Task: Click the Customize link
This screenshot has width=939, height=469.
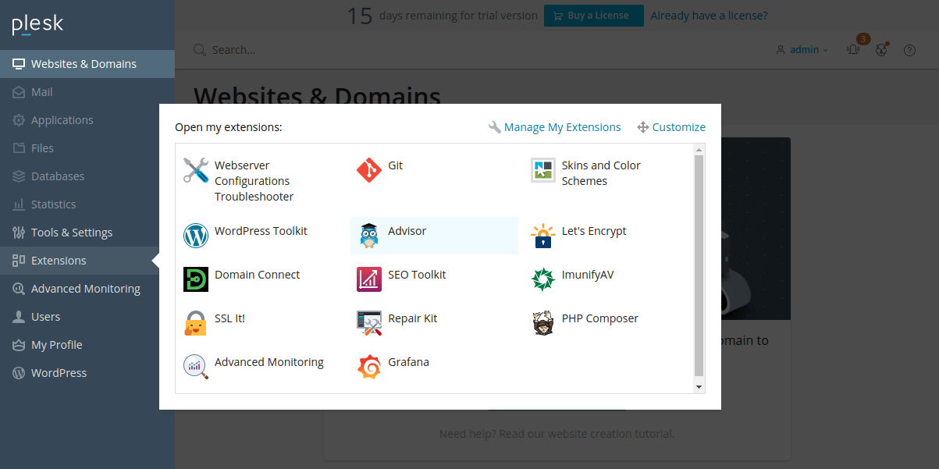Action: [678, 127]
